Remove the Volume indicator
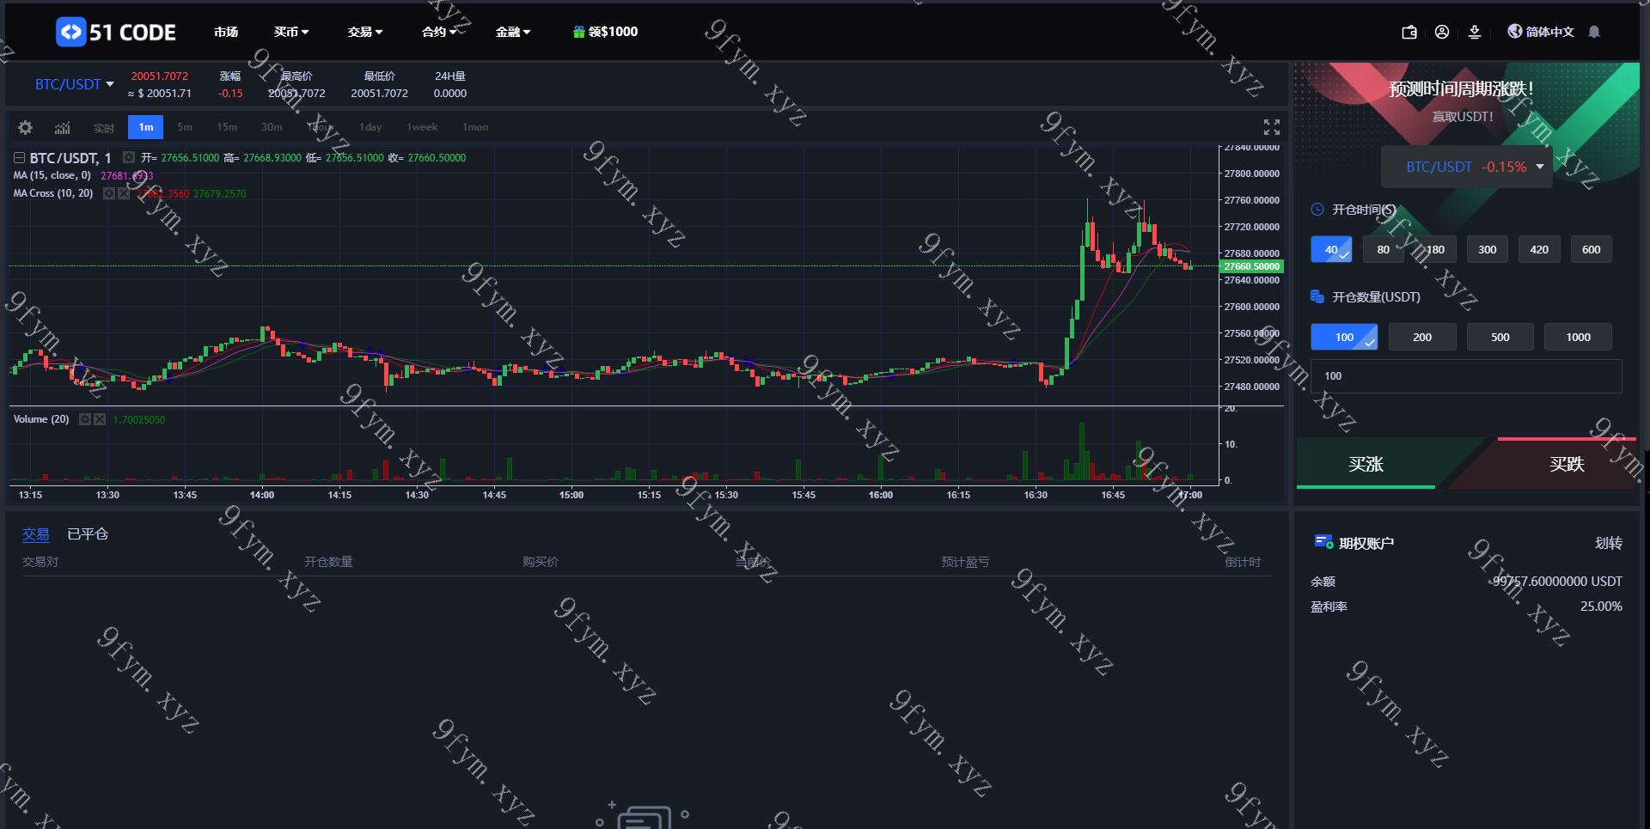The height and width of the screenshot is (829, 1650). coord(100,419)
